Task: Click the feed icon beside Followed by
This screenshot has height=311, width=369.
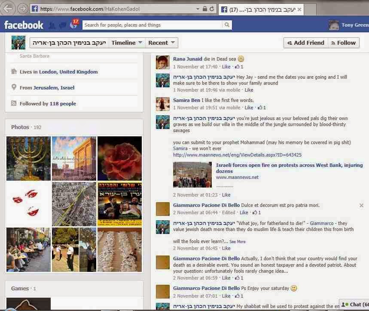Action: 14,103
